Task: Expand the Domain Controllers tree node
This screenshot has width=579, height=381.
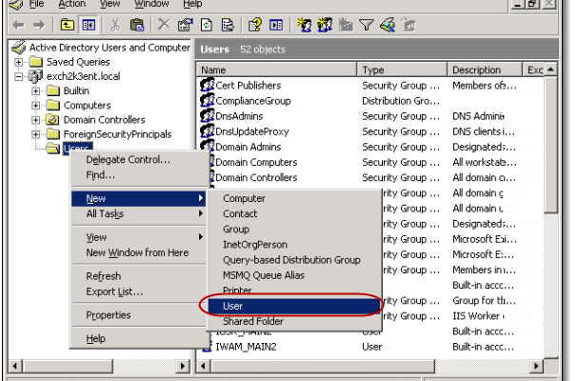Action: pos(35,120)
